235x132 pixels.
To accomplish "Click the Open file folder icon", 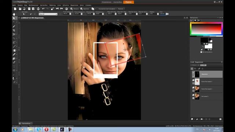I will (20, 9).
